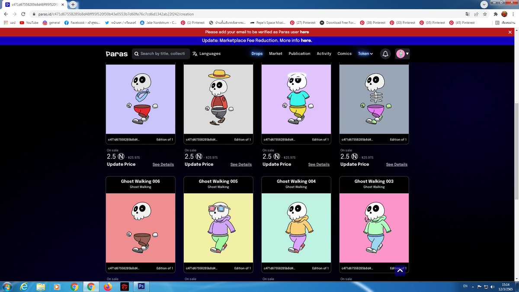The image size is (519, 292).
Task: Open the Chrome extensions puzzle icon
Action: [495, 14]
